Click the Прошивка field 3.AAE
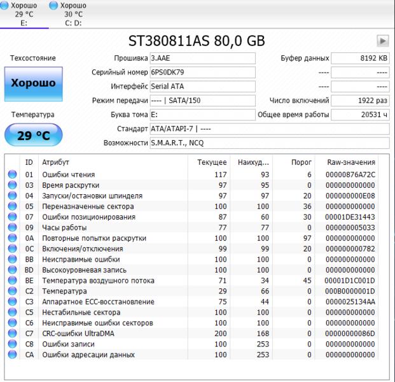 click(x=202, y=58)
